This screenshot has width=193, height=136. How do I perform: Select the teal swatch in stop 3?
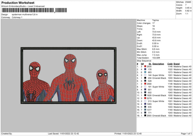145,72
